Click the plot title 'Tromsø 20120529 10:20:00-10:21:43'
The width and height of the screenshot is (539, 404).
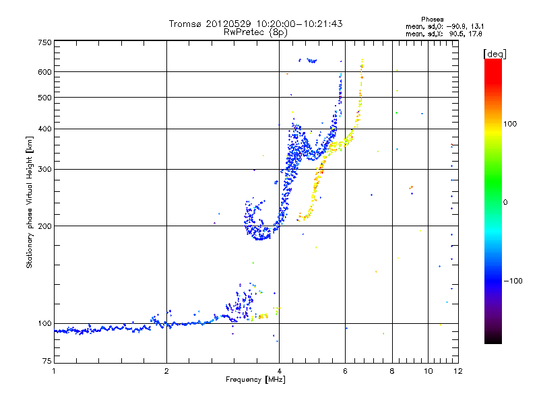click(x=255, y=24)
